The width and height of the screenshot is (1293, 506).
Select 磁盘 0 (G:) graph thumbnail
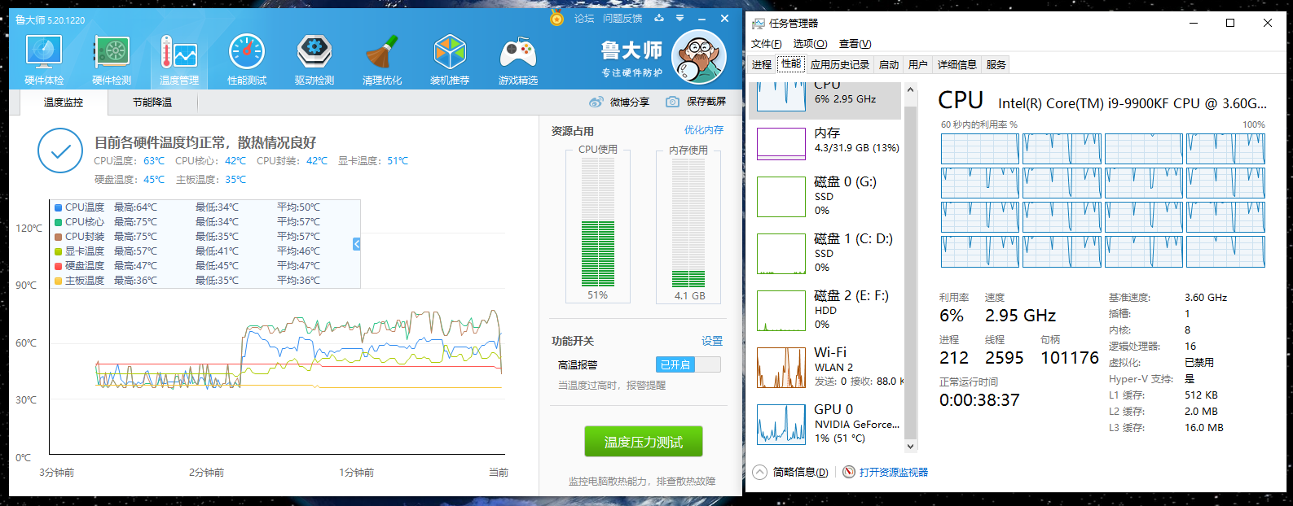pyautogui.click(x=781, y=197)
